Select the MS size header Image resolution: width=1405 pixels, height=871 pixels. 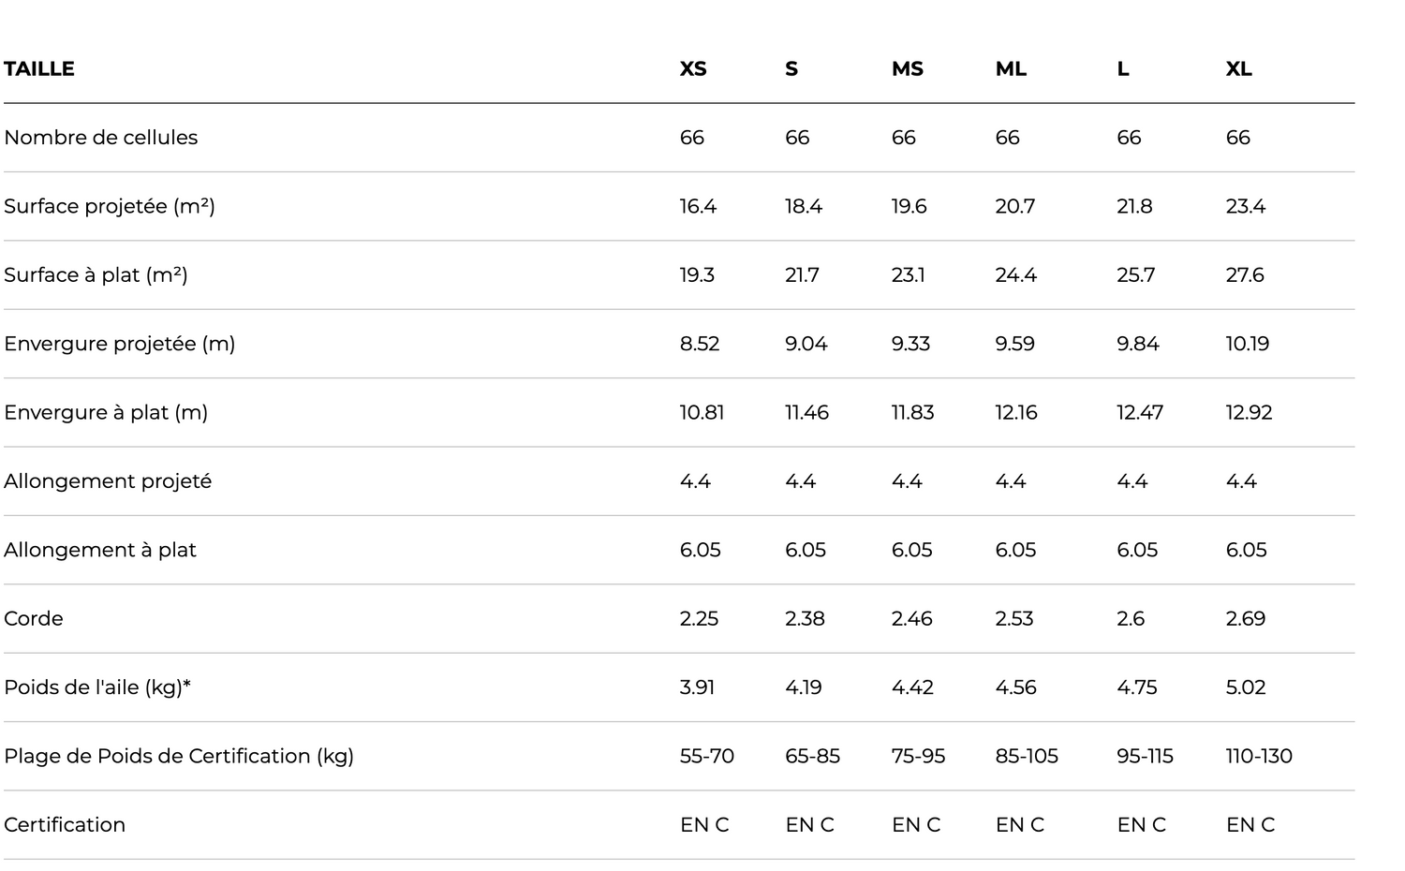(x=907, y=68)
